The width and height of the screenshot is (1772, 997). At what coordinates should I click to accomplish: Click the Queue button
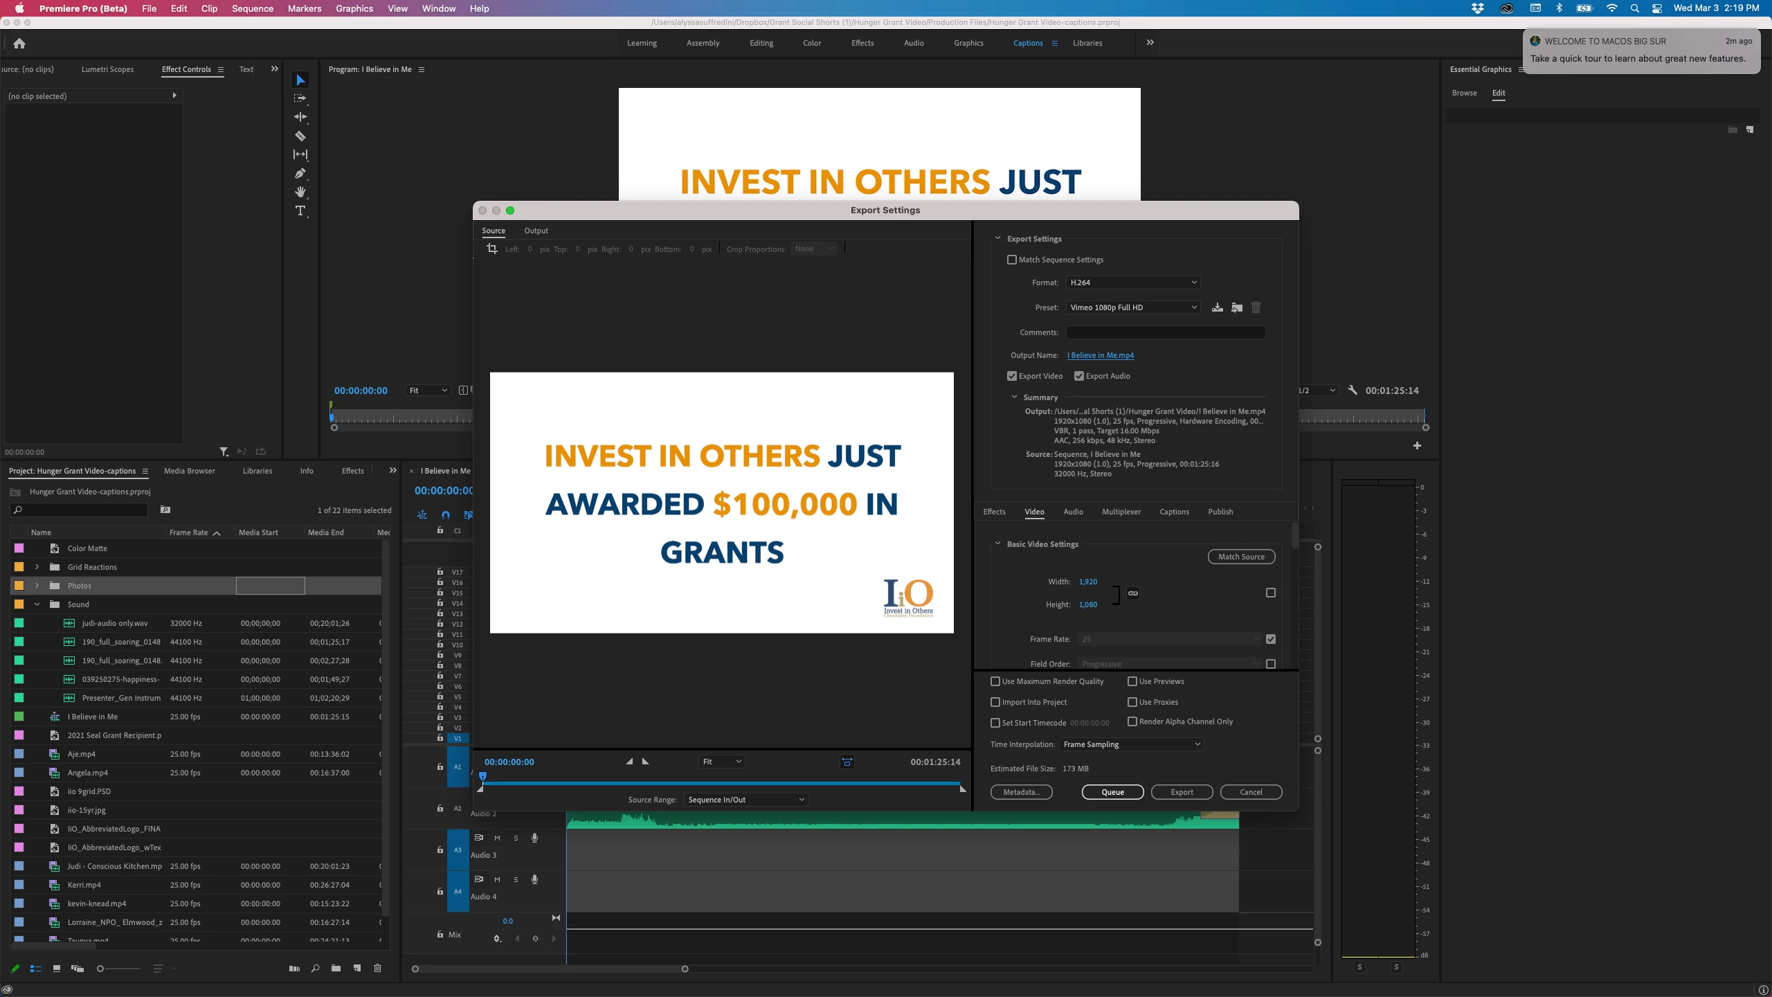click(x=1112, y=792)
